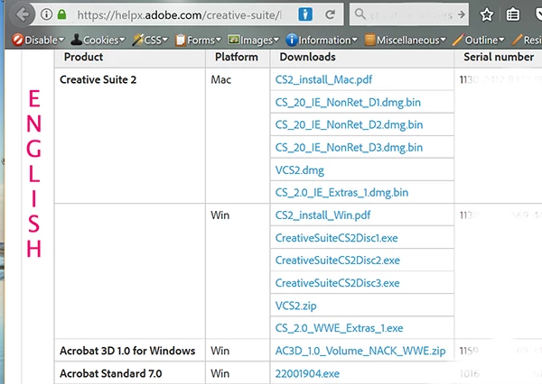This screenshot has height=384, width=542.
Task: Download CS_2.0_IE_Extras_1.dmg.bin
Action: (x=341, y=193)
